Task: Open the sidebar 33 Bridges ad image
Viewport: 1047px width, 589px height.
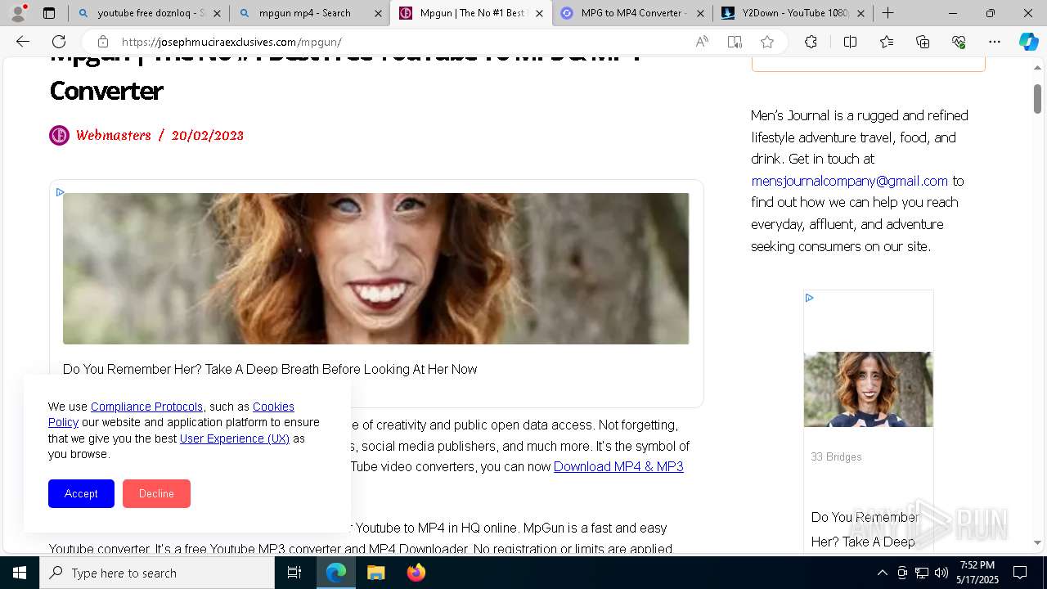Action: click(x=868, y=389)
